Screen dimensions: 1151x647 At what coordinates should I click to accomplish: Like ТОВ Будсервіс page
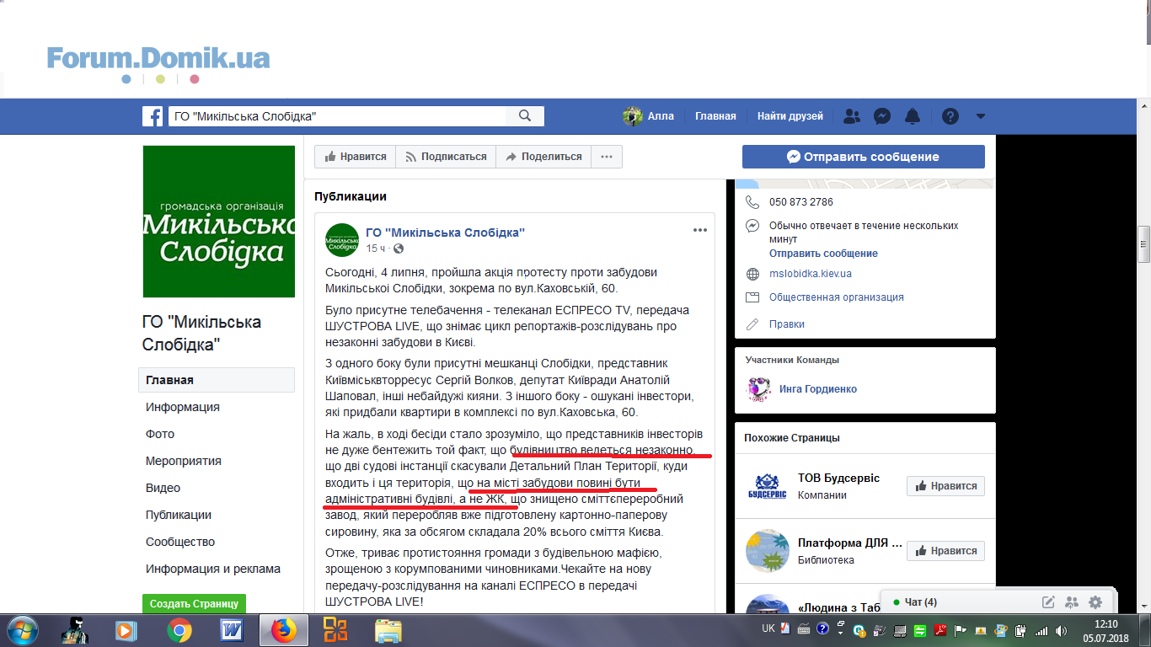coord(945,486)
